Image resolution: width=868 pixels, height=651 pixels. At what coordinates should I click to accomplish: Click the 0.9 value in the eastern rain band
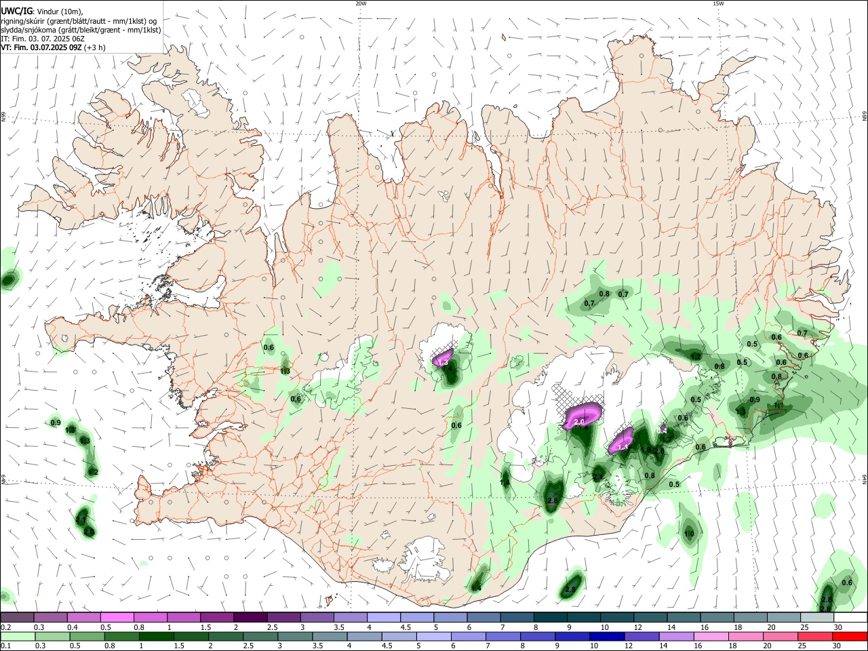755,399
